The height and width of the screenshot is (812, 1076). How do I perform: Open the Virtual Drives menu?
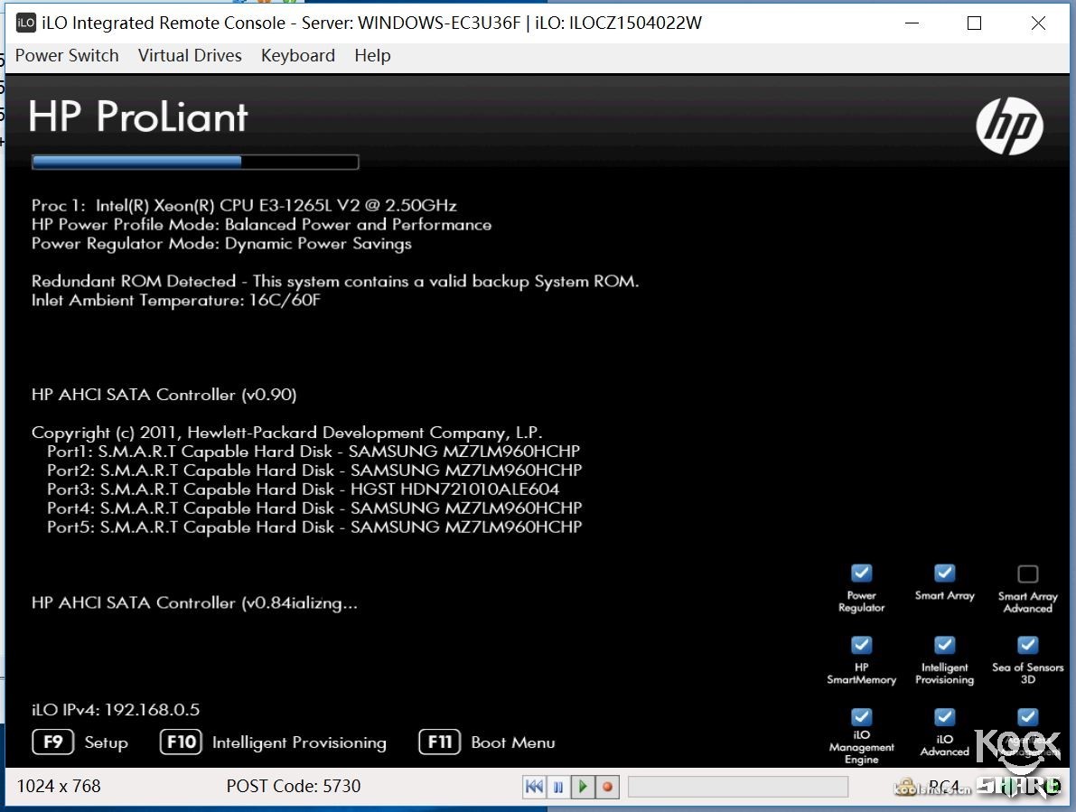coord(190,56)
